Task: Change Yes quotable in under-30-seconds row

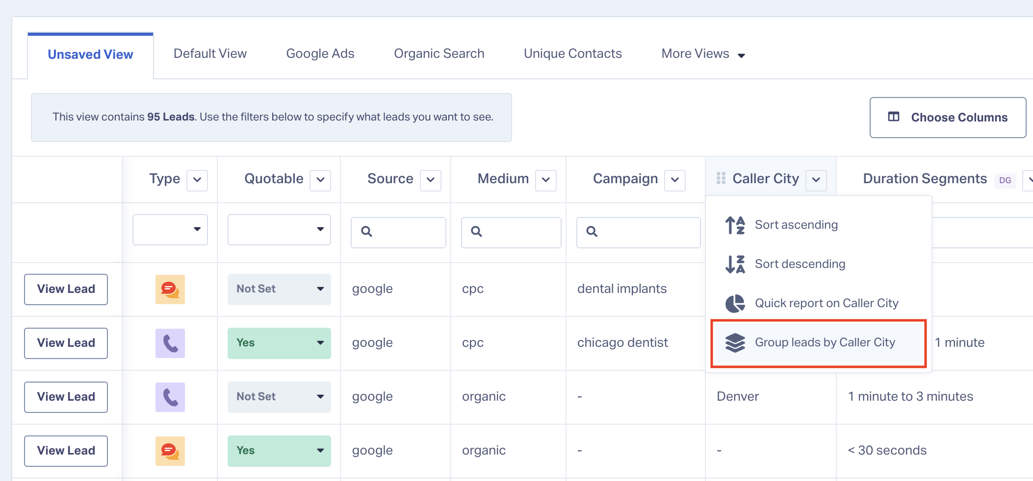Action: (x=279, y=451)
